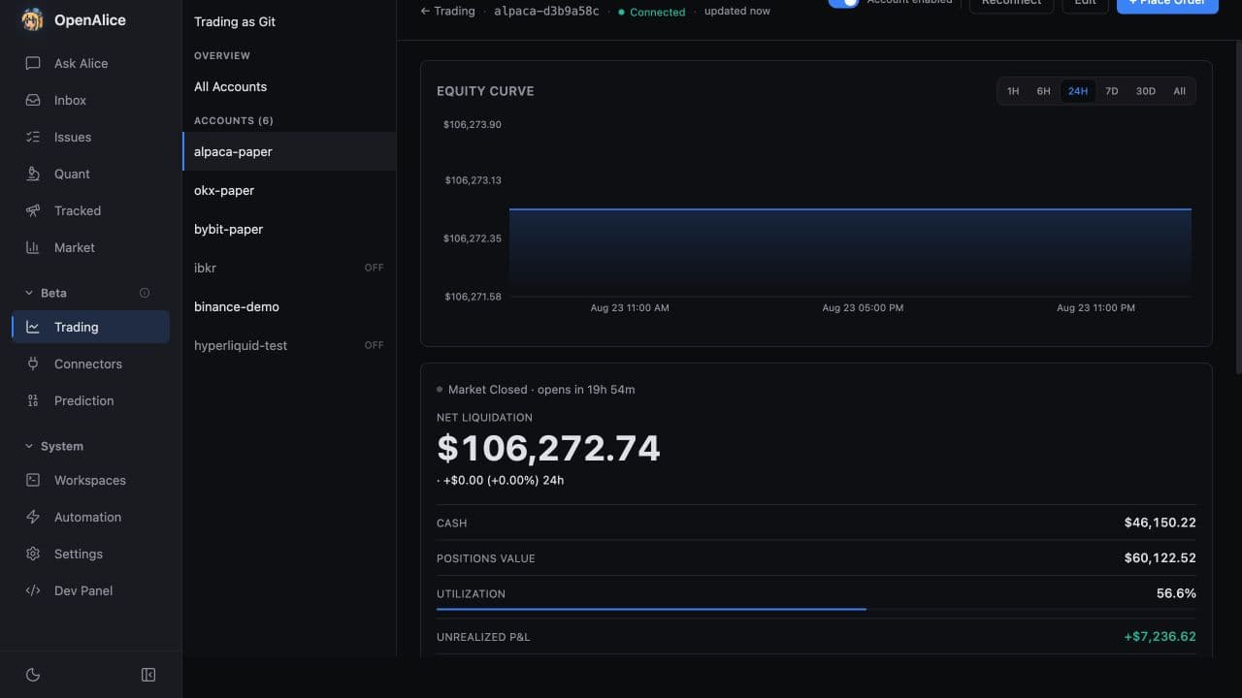Open the Inbox page

click(91, 100)
